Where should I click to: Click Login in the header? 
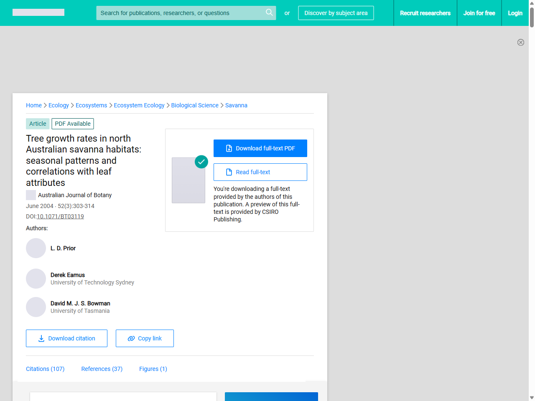pos(515,13)
